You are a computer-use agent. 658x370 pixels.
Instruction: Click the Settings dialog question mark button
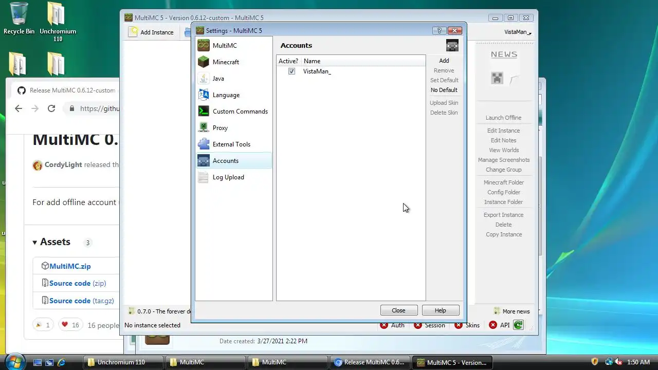click(x=439, y=31)
